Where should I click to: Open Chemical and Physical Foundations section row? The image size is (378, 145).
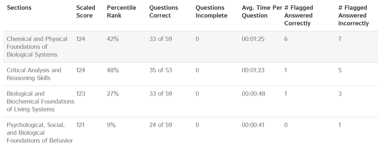click(37, 47)
